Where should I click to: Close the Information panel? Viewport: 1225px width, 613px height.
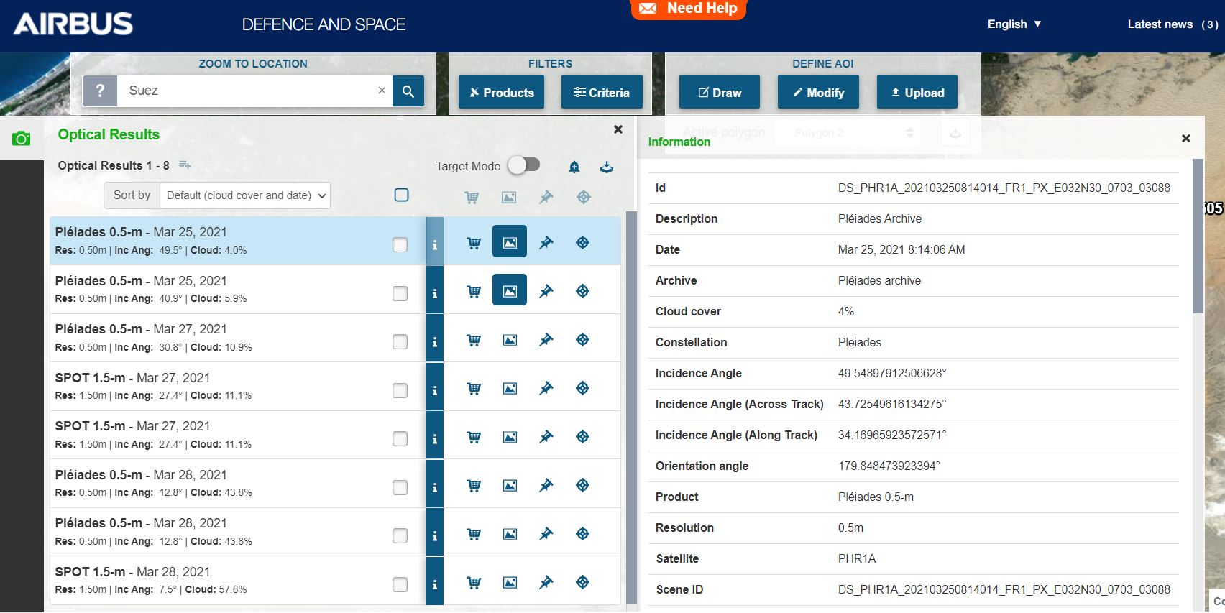click(x=1186, y=138)
